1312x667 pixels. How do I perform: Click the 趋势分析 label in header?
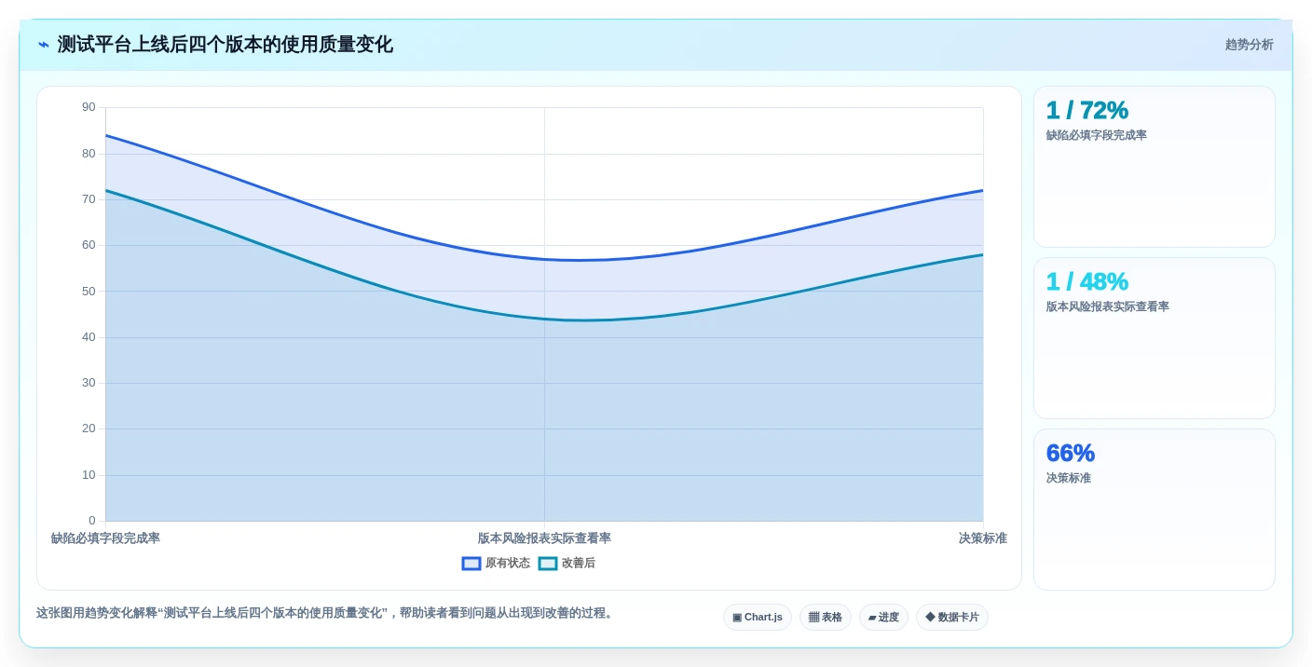tap(1249, 45)
